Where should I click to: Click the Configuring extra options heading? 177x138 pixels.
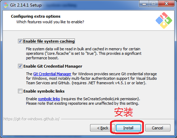[36, 16]
